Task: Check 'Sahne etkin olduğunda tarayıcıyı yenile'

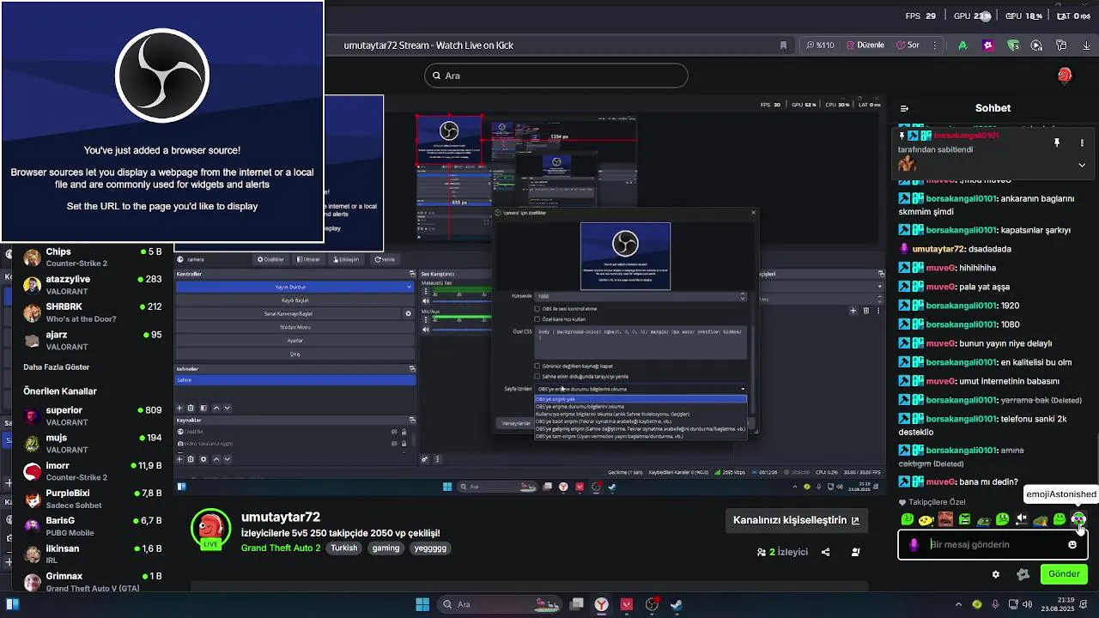Action: tap(537, 376)
